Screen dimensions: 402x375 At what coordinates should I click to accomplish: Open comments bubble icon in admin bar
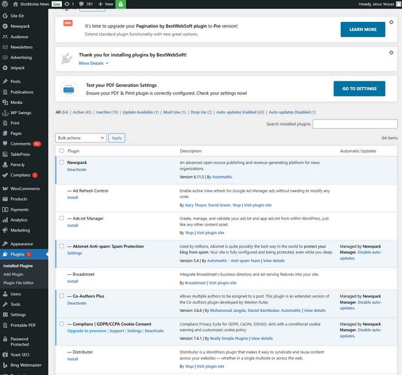[x=81, y=4]
